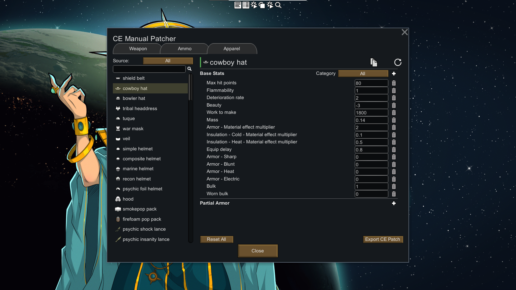Select cowboy hat in the item list
The image size is (516, 290).
[150, 88]
